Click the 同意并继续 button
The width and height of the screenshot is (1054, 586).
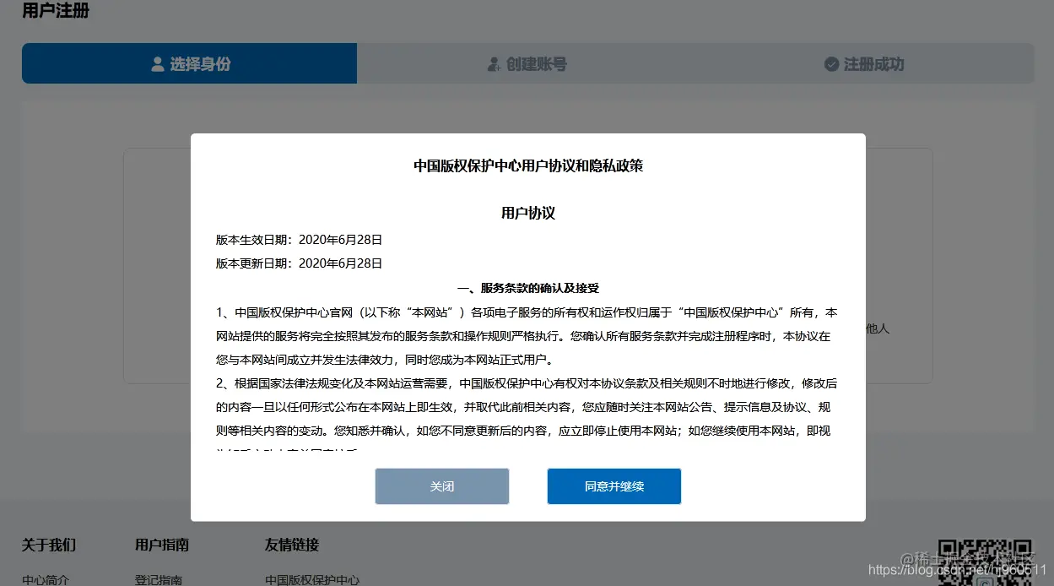[x=613, y=486]
